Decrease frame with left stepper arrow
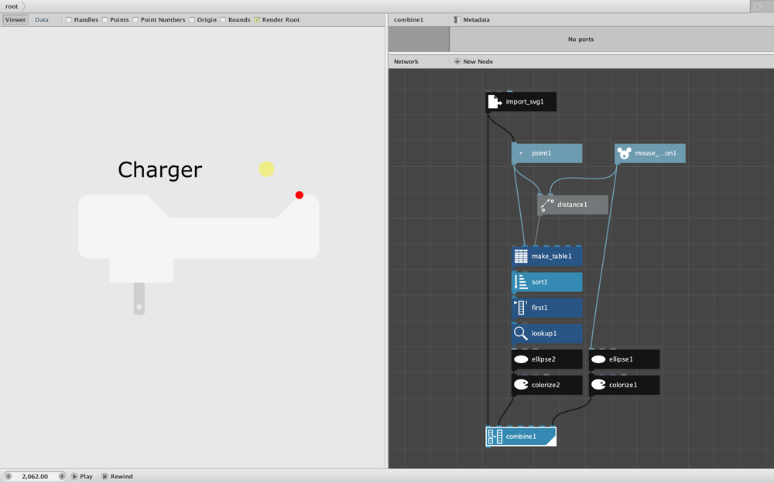The height and width of the screenshot is (483, 774). point(8,476)
